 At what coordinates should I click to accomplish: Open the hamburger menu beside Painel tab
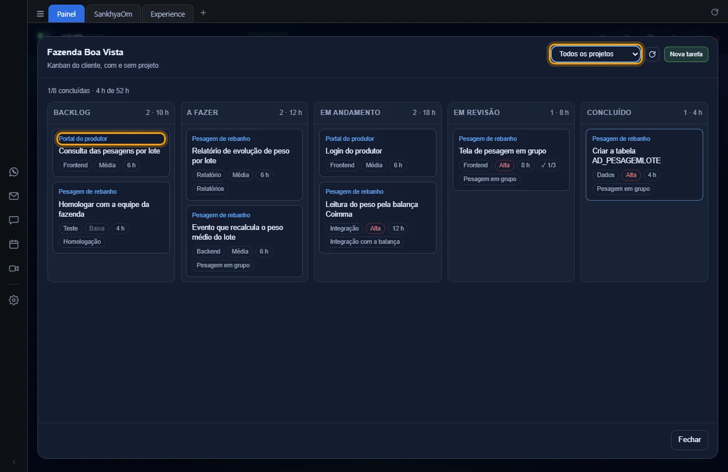click(x=40, y=14)
